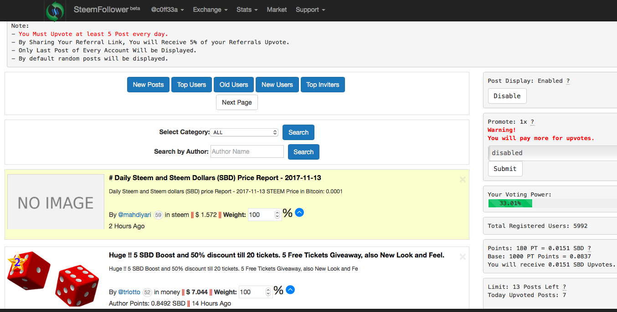Dismiss the Daily Steem price report post
This screenshot has width=617, height=312.
click(x=463, y=179)
